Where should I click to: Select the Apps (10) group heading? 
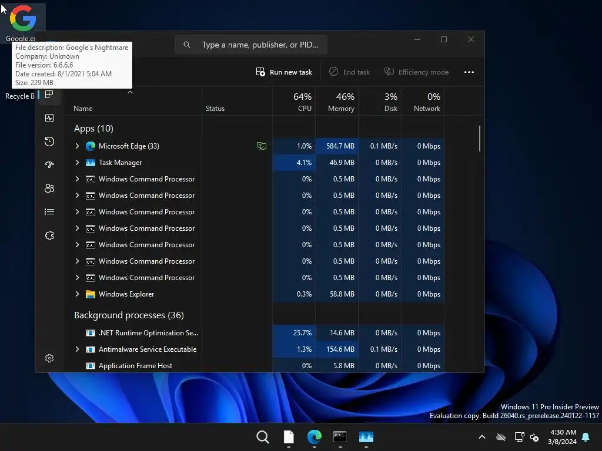click(x=93, y=129)
